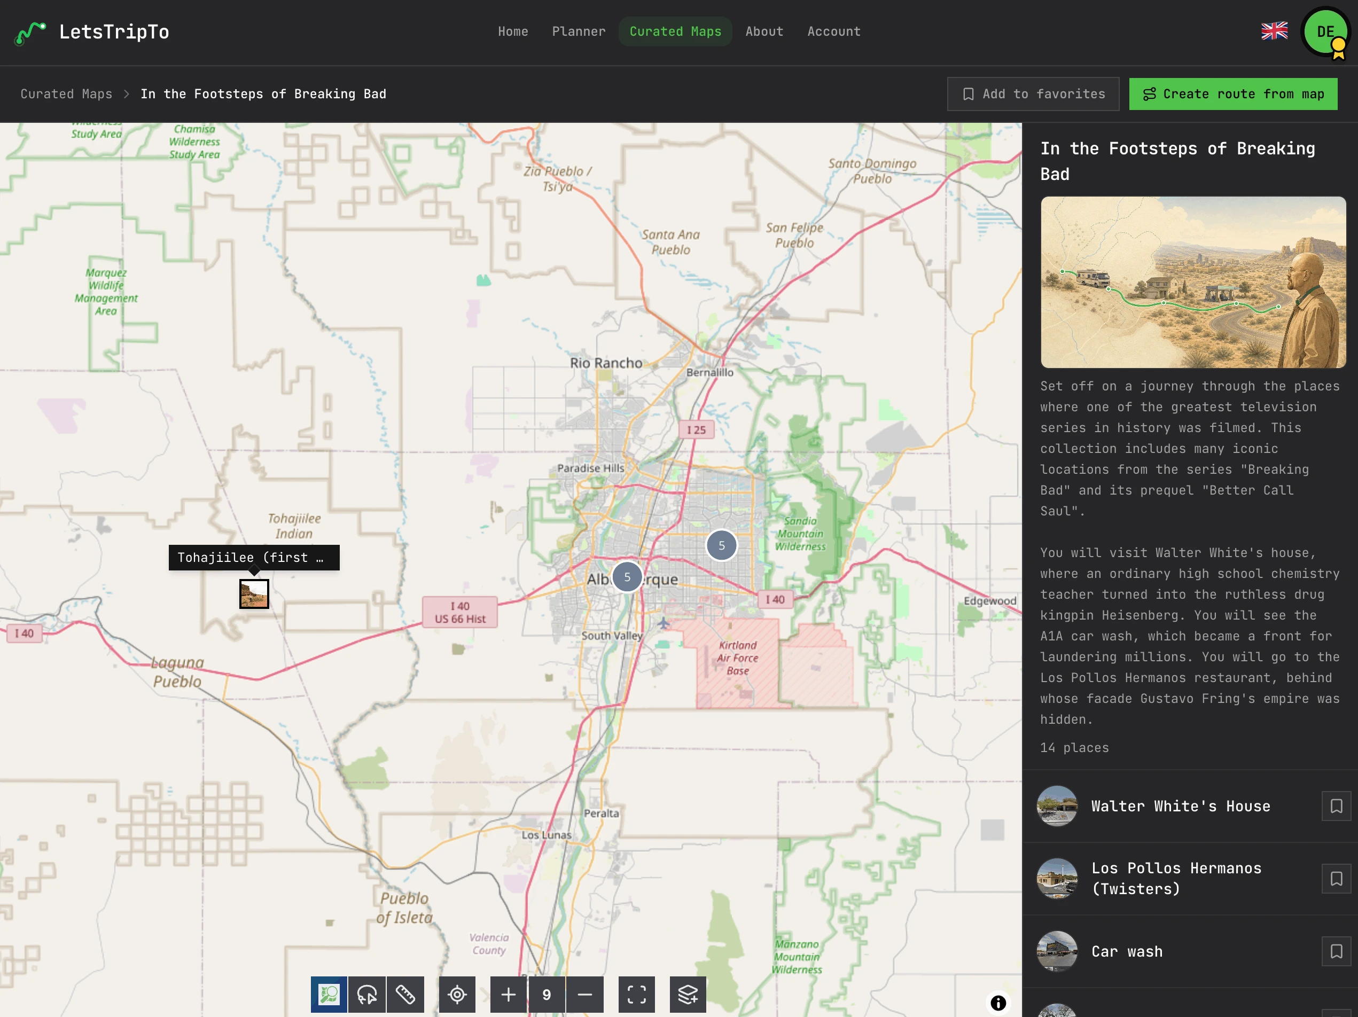The image size is (1358, 1017).
Task: Click the Car wash thumbnail
Action: (x=1057, y=951)
